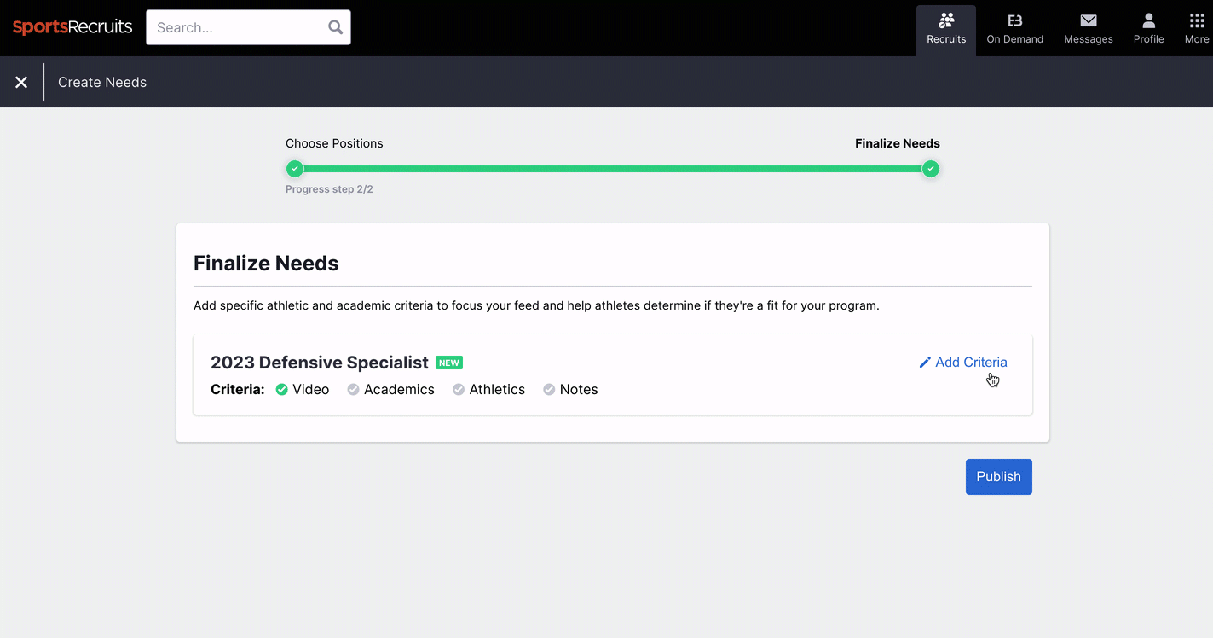Click the green progress bar
Screen dimensions: 1213x638
coord(613,169)
